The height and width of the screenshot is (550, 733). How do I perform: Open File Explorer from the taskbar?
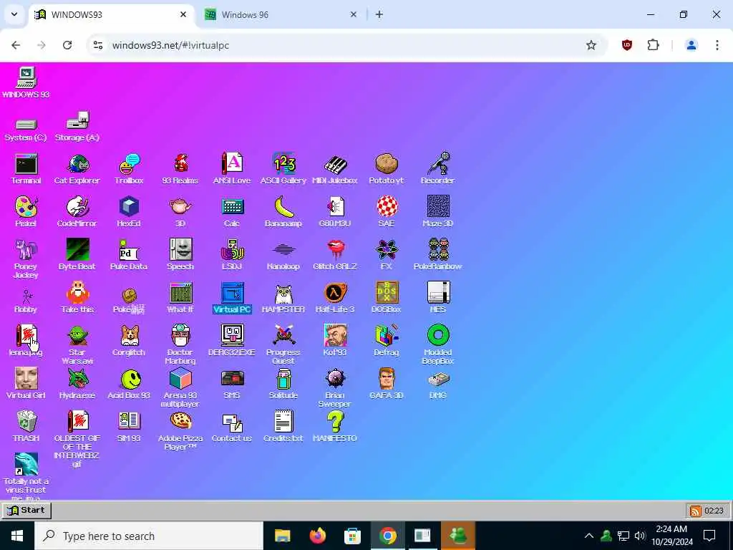click(x=282, y=536)
